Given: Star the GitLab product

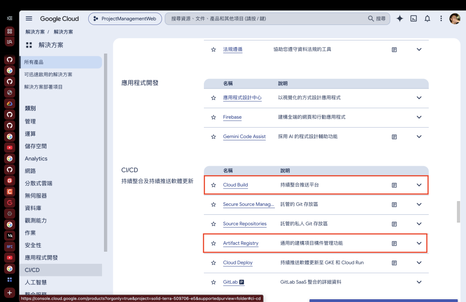Looking at the screenshot, I should point(213,282).
